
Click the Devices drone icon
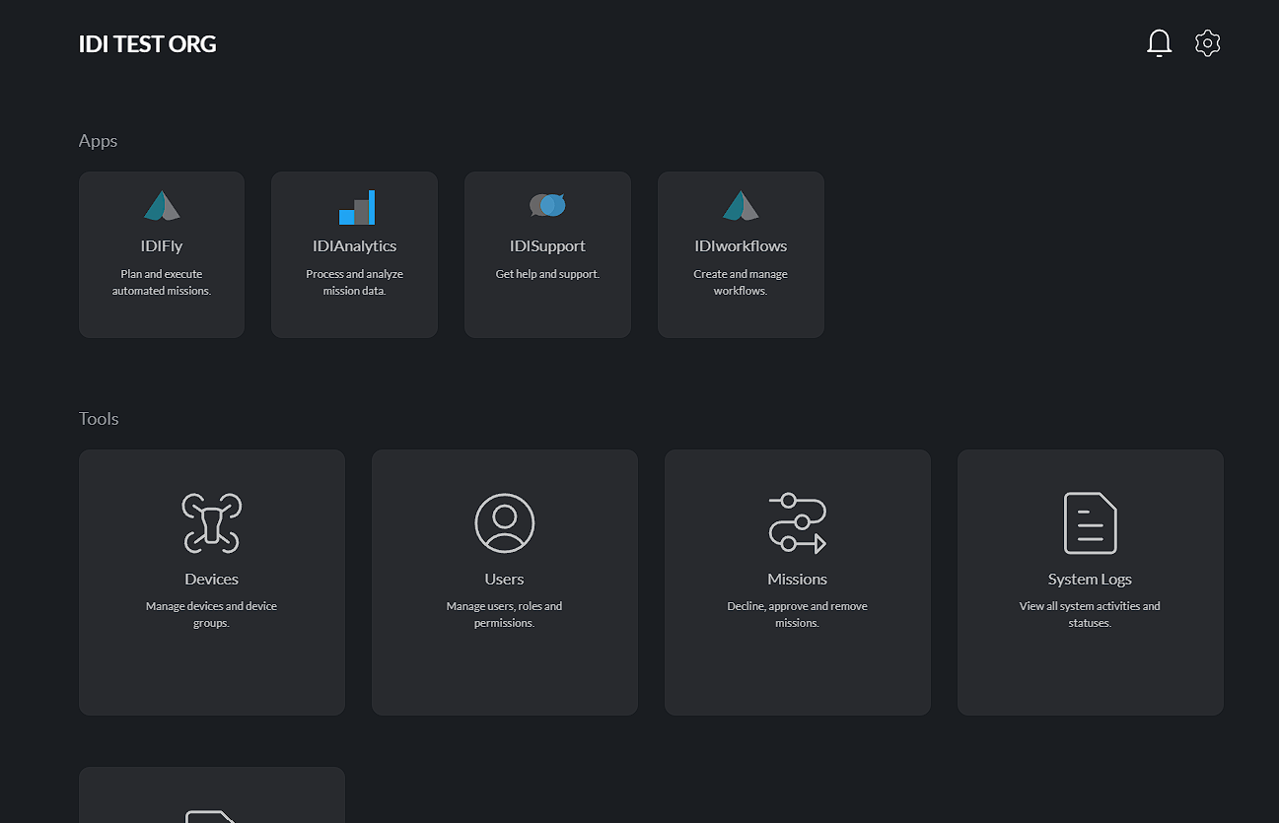click(212, 523)
